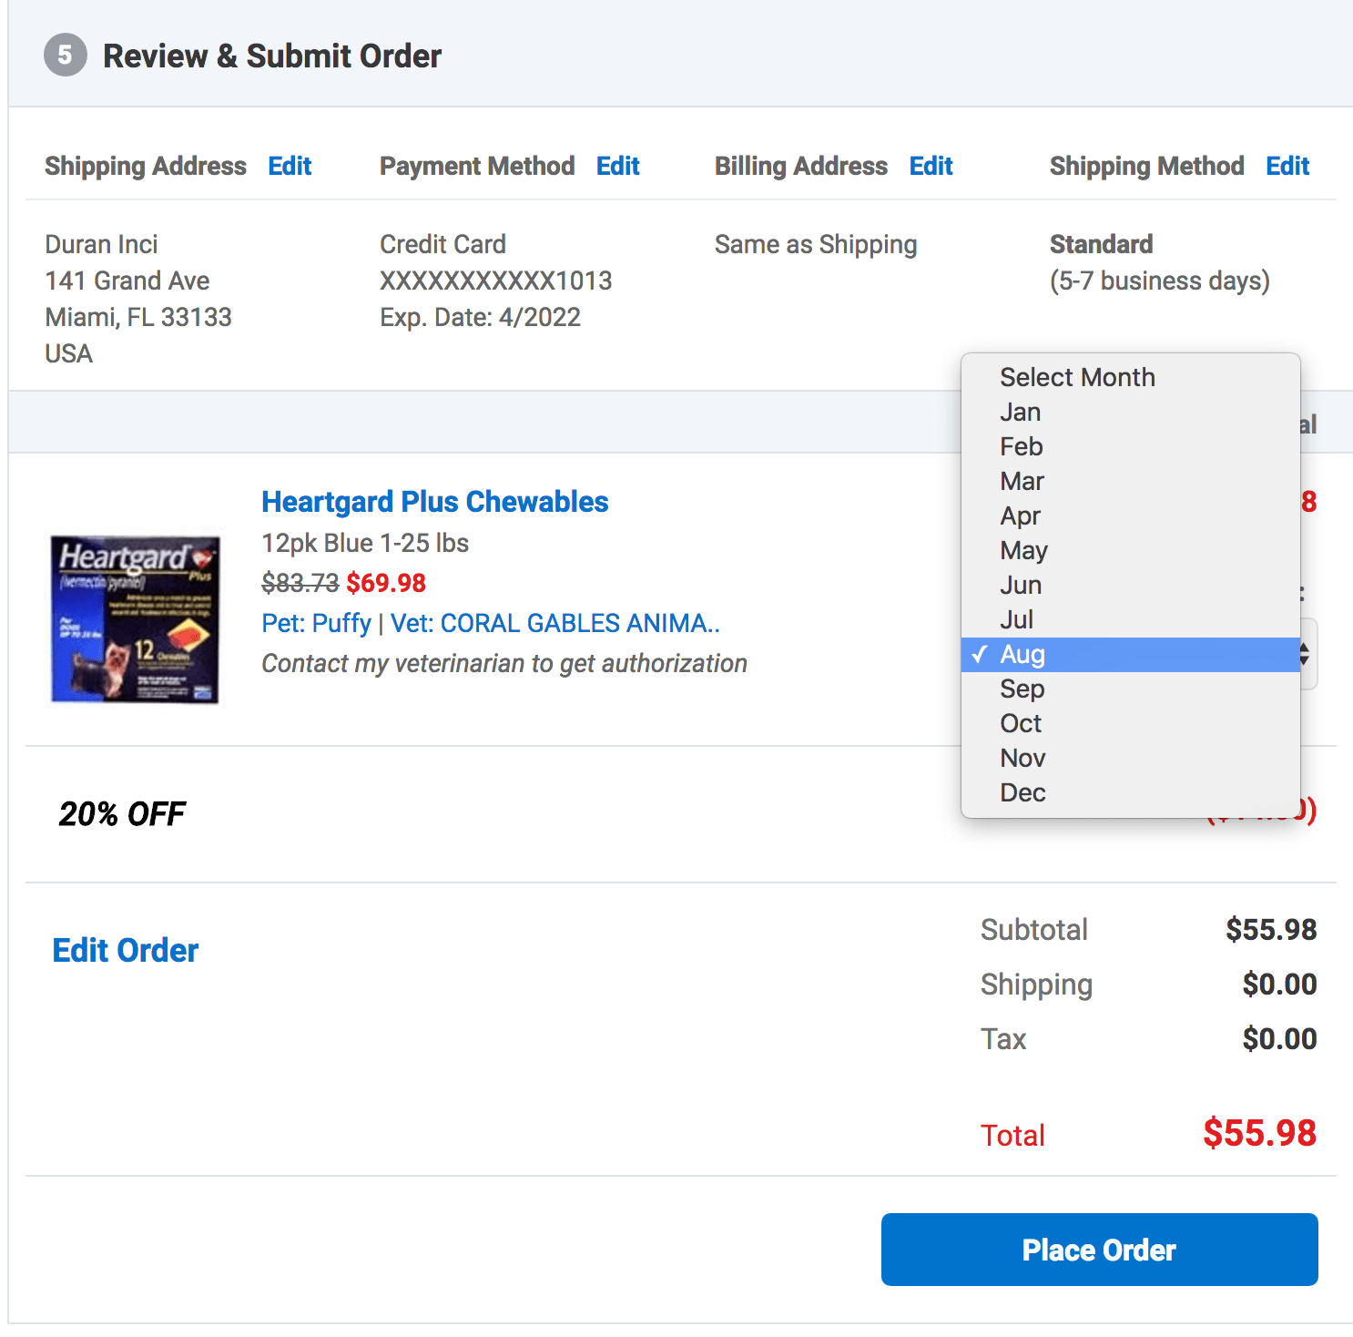Screen dimensions: 1353x1337
Task: Click the Heartgard product box image
Action: (135, 619)
